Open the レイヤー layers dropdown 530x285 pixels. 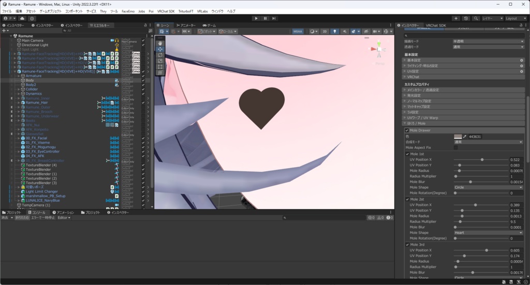pos(492,18)
